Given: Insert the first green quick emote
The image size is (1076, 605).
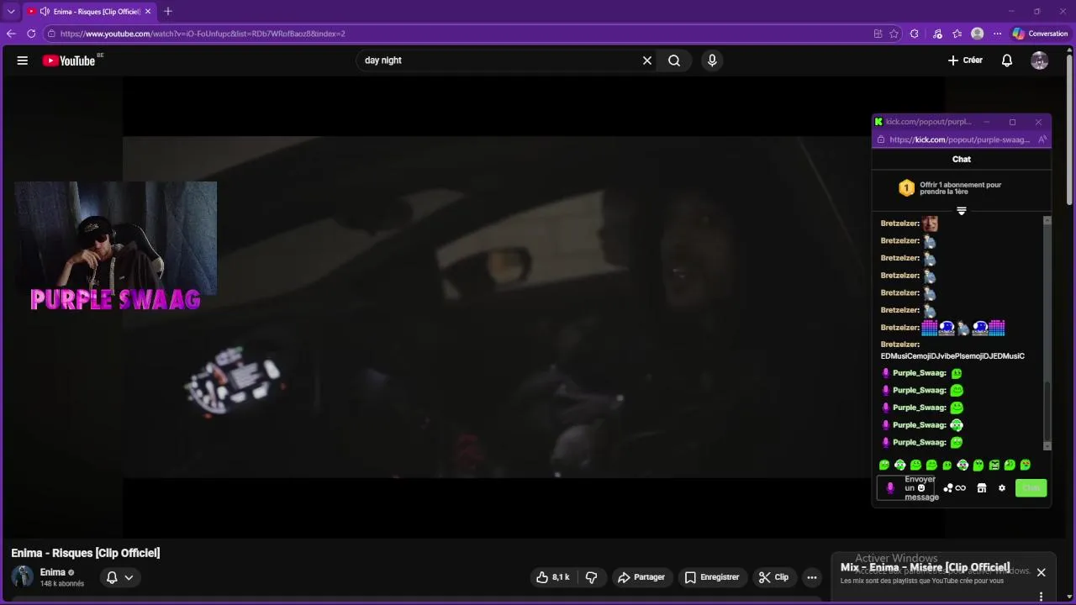Looking at the screenshot, I should 884,465.
